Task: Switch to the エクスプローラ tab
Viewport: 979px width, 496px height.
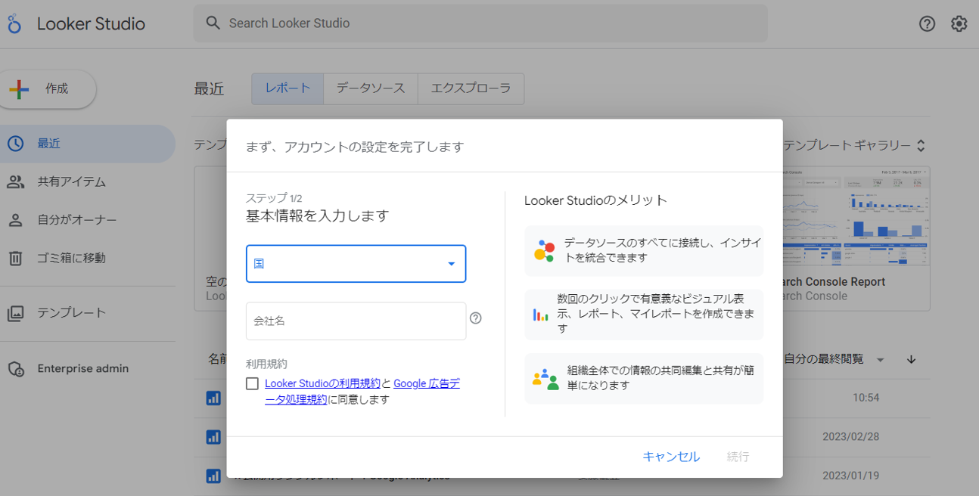Action: point(471,88)
